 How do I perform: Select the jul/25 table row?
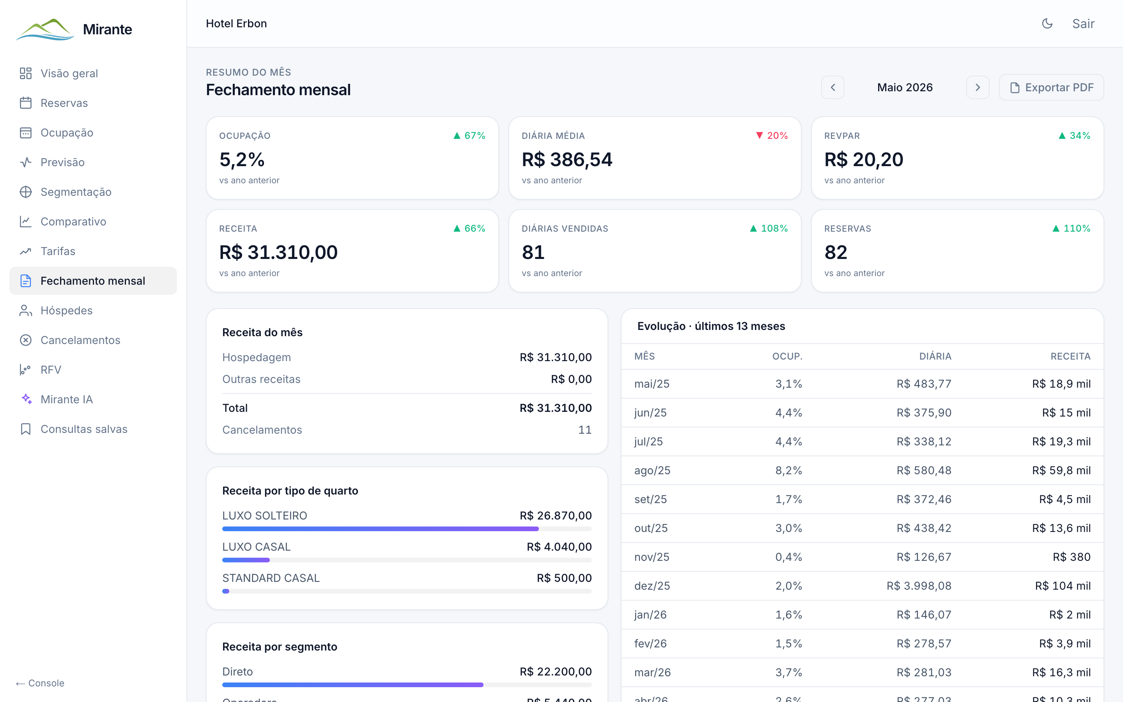[862, 441]
